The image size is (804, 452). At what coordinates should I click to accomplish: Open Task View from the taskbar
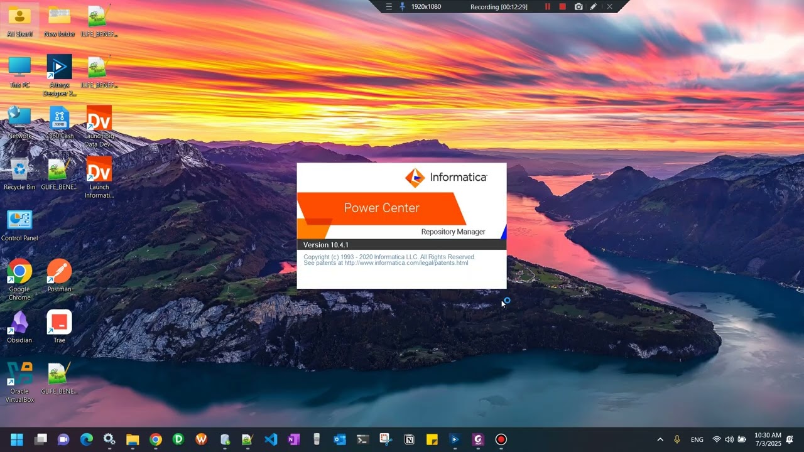[41, 439]
